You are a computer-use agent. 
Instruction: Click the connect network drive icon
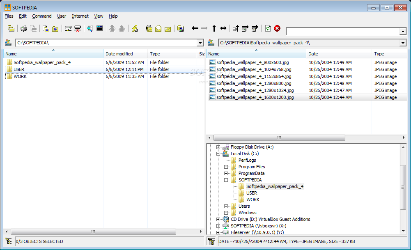68,28
